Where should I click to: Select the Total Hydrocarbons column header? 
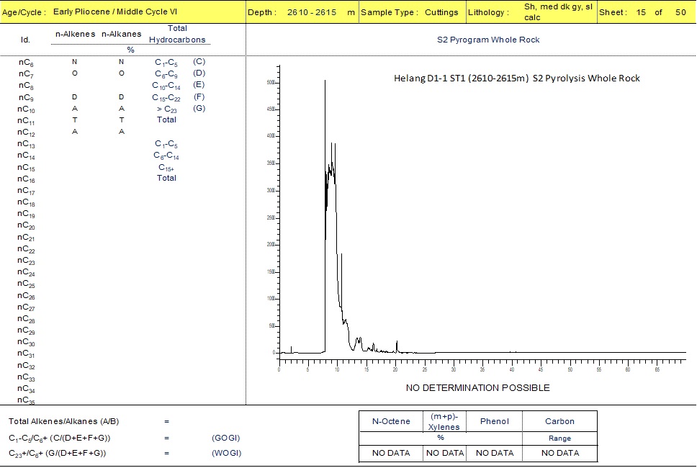coord(176,34)
